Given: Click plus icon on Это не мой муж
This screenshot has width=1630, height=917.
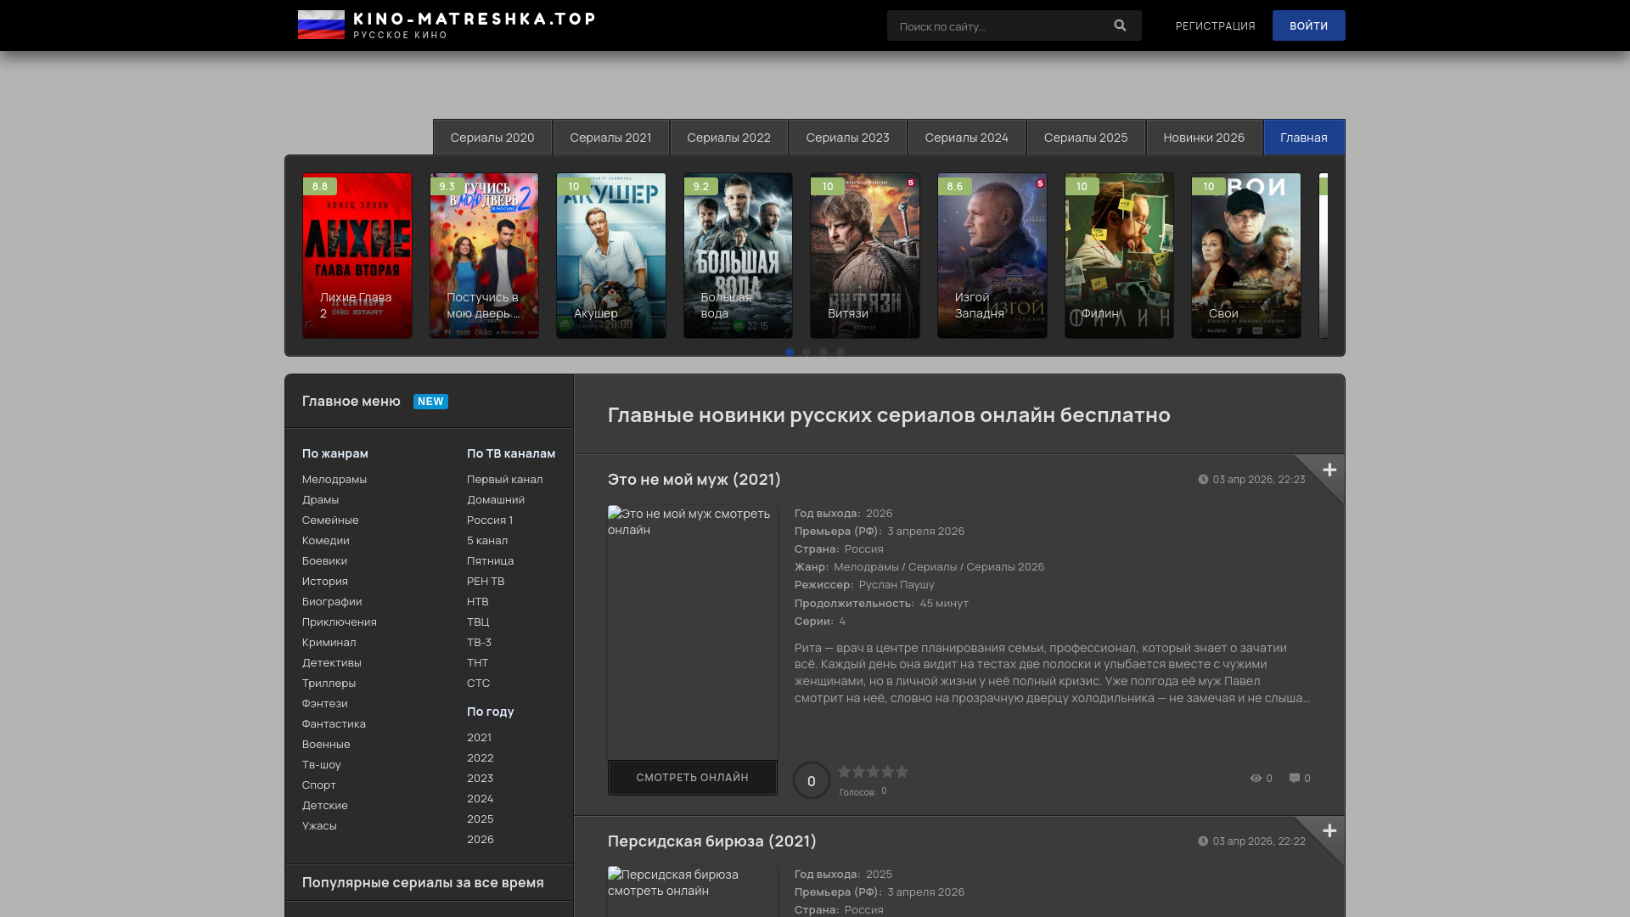Looking at the screenshot, I should tap(1329, 470).
